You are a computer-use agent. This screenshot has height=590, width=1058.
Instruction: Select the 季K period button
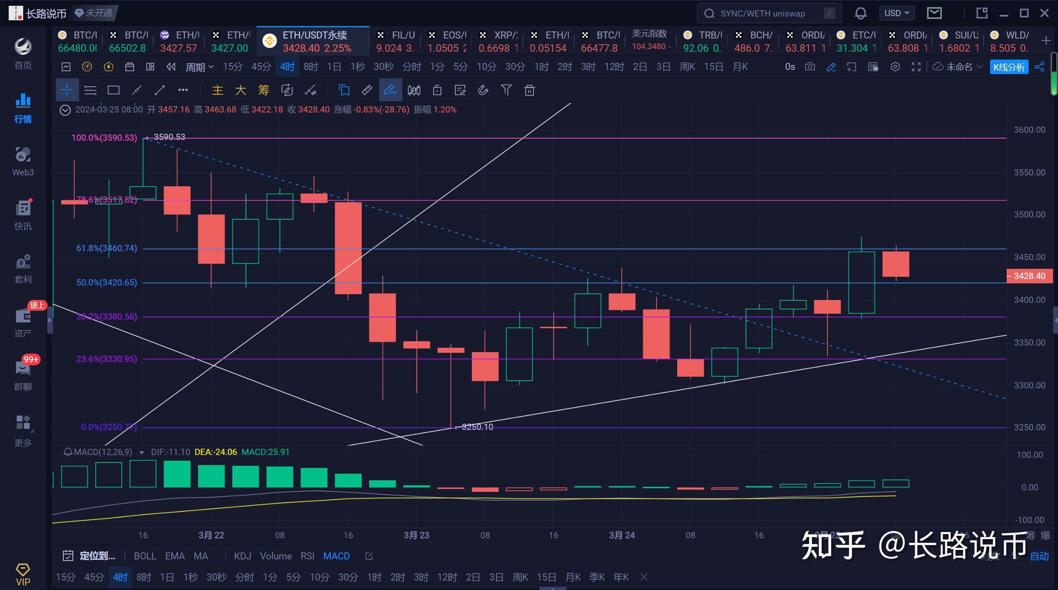coord(596,577)
